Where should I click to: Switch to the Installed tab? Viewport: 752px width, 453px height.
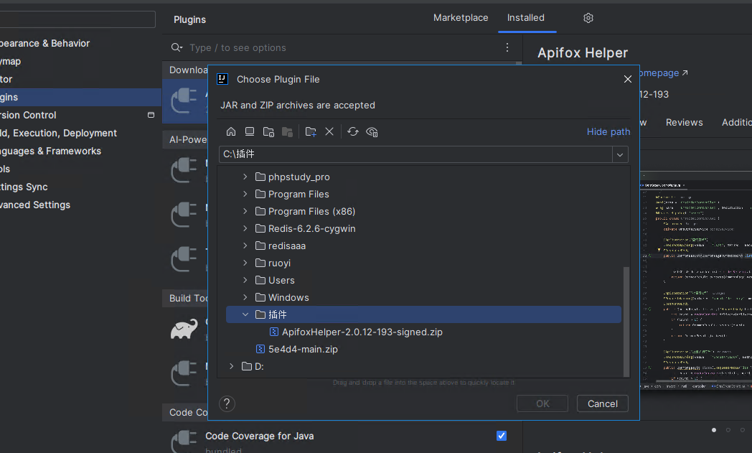point(526,18)
